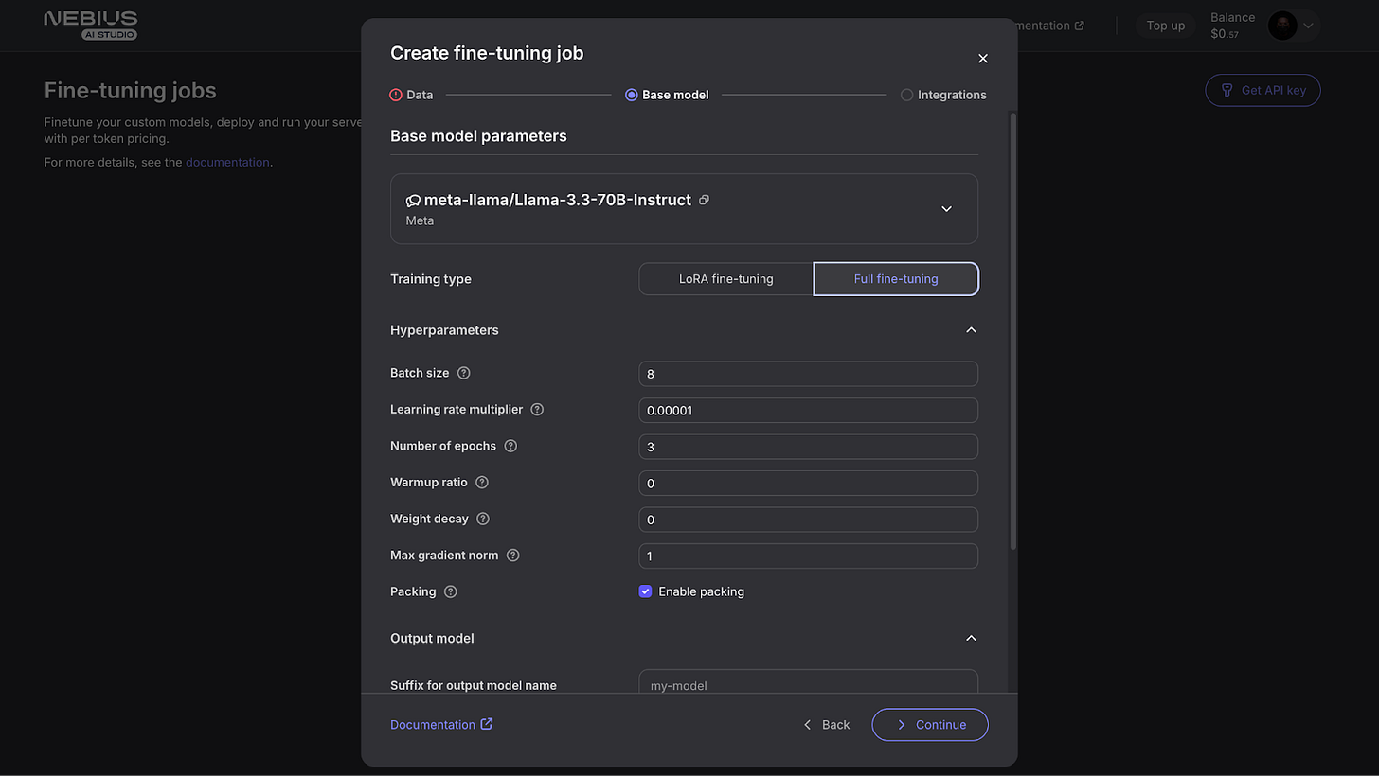
Task: Click the Balance amount text
Action: pyautogui.click(x=1224, y=34)
